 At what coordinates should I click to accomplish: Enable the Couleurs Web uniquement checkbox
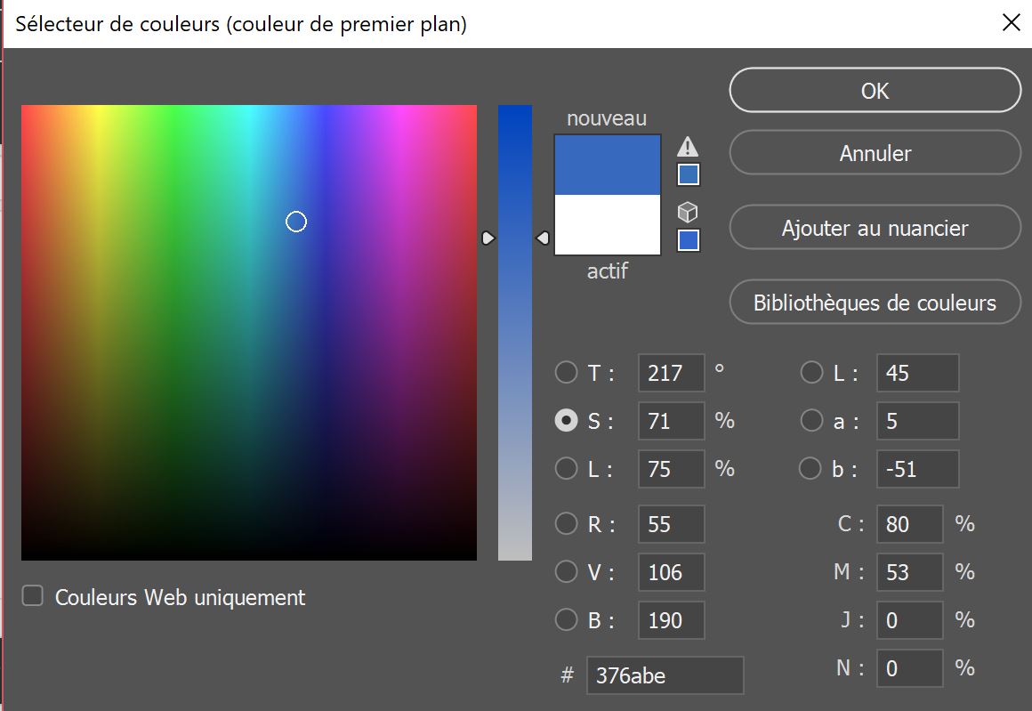click(33, 596)
